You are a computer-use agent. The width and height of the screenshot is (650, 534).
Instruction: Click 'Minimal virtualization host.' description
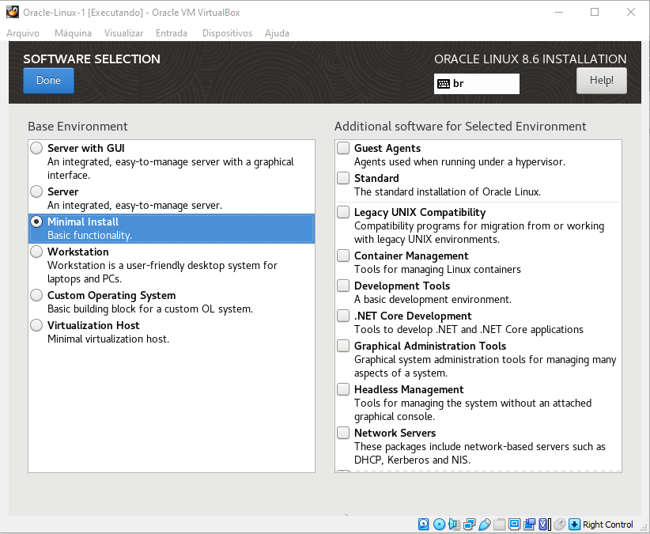(108, 339)
